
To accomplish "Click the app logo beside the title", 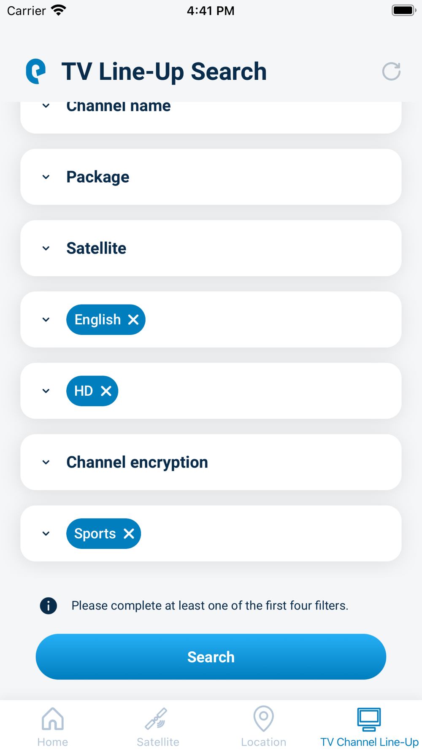I will pos(36,71).
